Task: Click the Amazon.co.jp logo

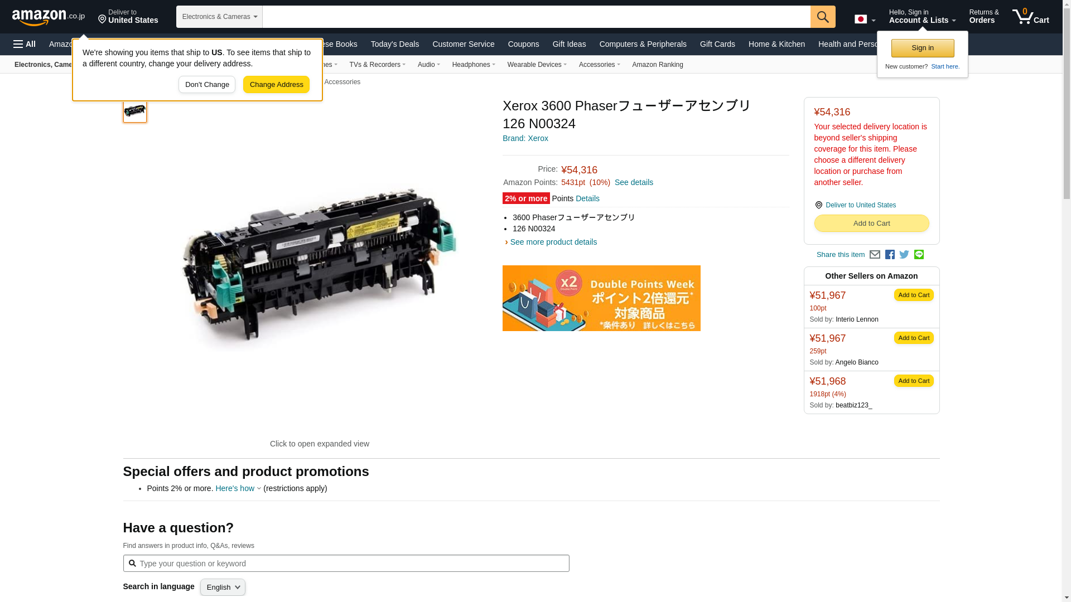Action: [49, 17]
